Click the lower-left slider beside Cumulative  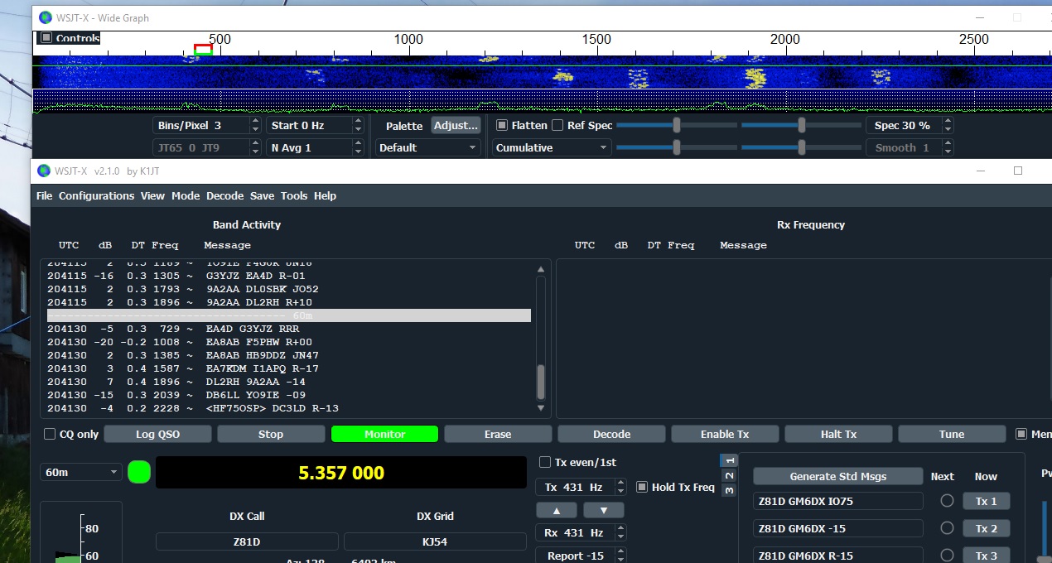click(x=677, y=147)
